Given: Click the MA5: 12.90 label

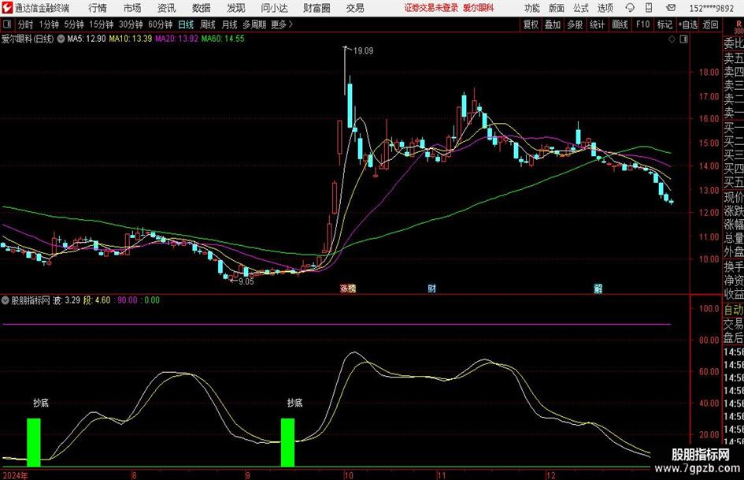Looking at the screenshot, I should coord(87,39).
